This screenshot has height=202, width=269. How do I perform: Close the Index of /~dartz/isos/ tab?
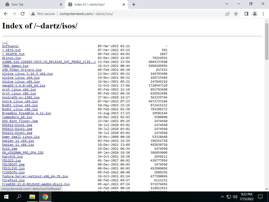[x=124, y=4]
